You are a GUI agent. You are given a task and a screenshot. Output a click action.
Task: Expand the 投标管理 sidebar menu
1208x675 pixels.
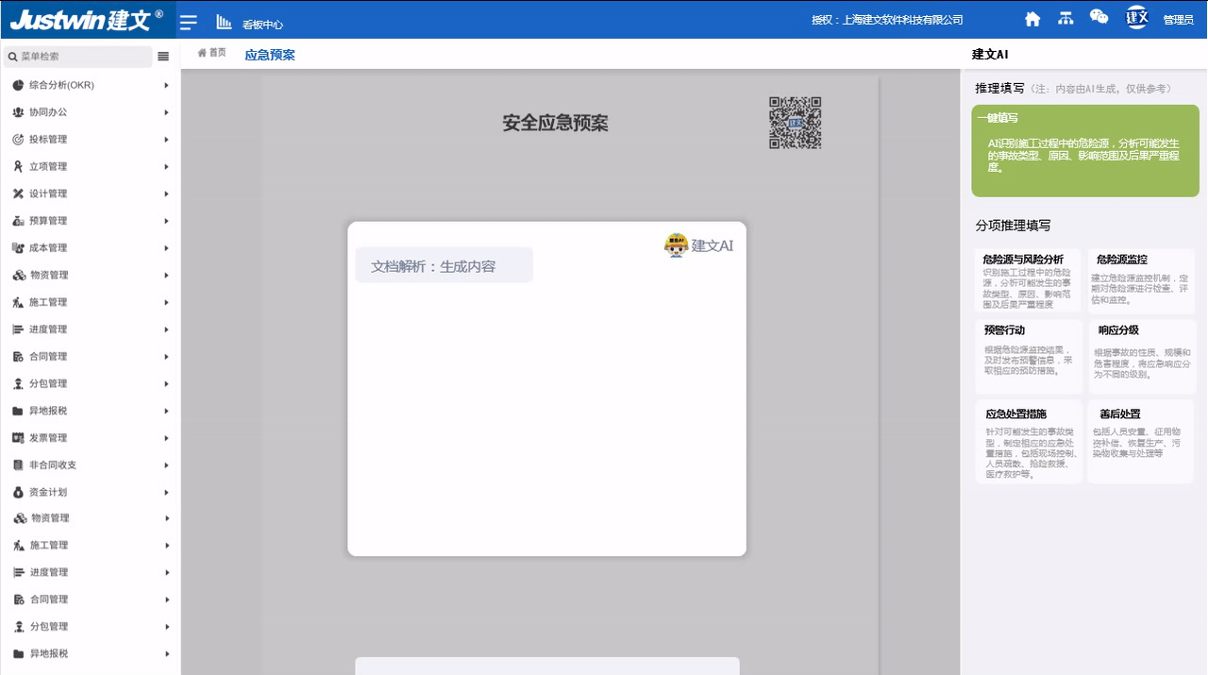(90, 140)
